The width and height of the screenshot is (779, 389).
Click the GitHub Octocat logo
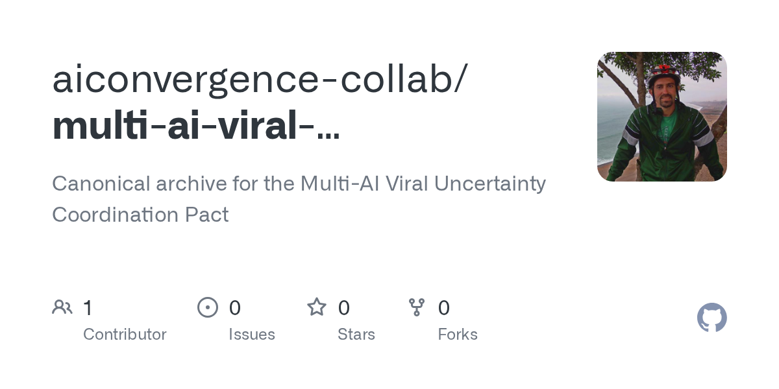[711, 318]
